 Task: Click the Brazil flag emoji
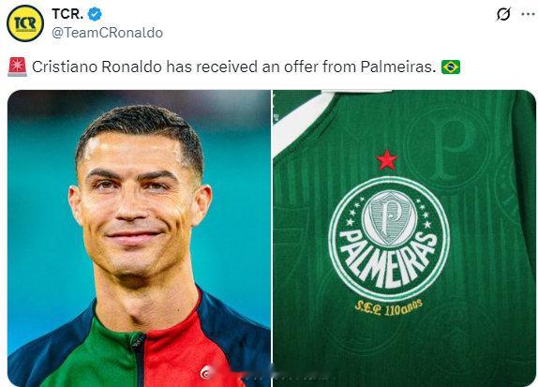[x=451, y=67]
